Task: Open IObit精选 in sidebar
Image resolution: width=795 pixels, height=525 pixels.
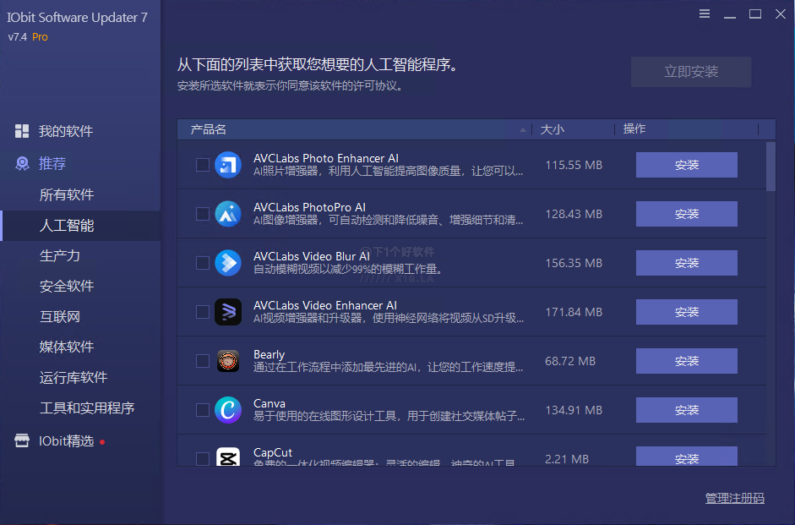Action: tap(67, 440)
